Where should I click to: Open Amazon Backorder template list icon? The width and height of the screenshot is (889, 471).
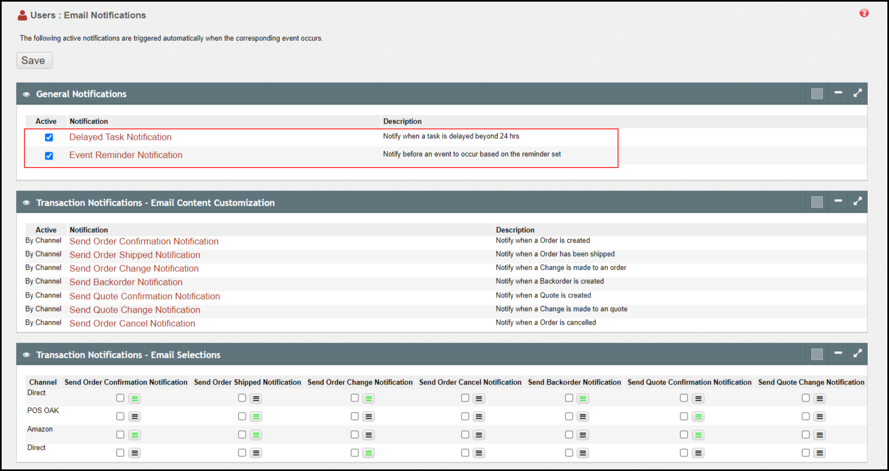(x=583, y=435)
